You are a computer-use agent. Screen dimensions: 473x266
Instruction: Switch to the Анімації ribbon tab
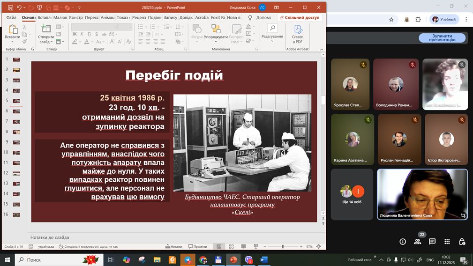107,17
